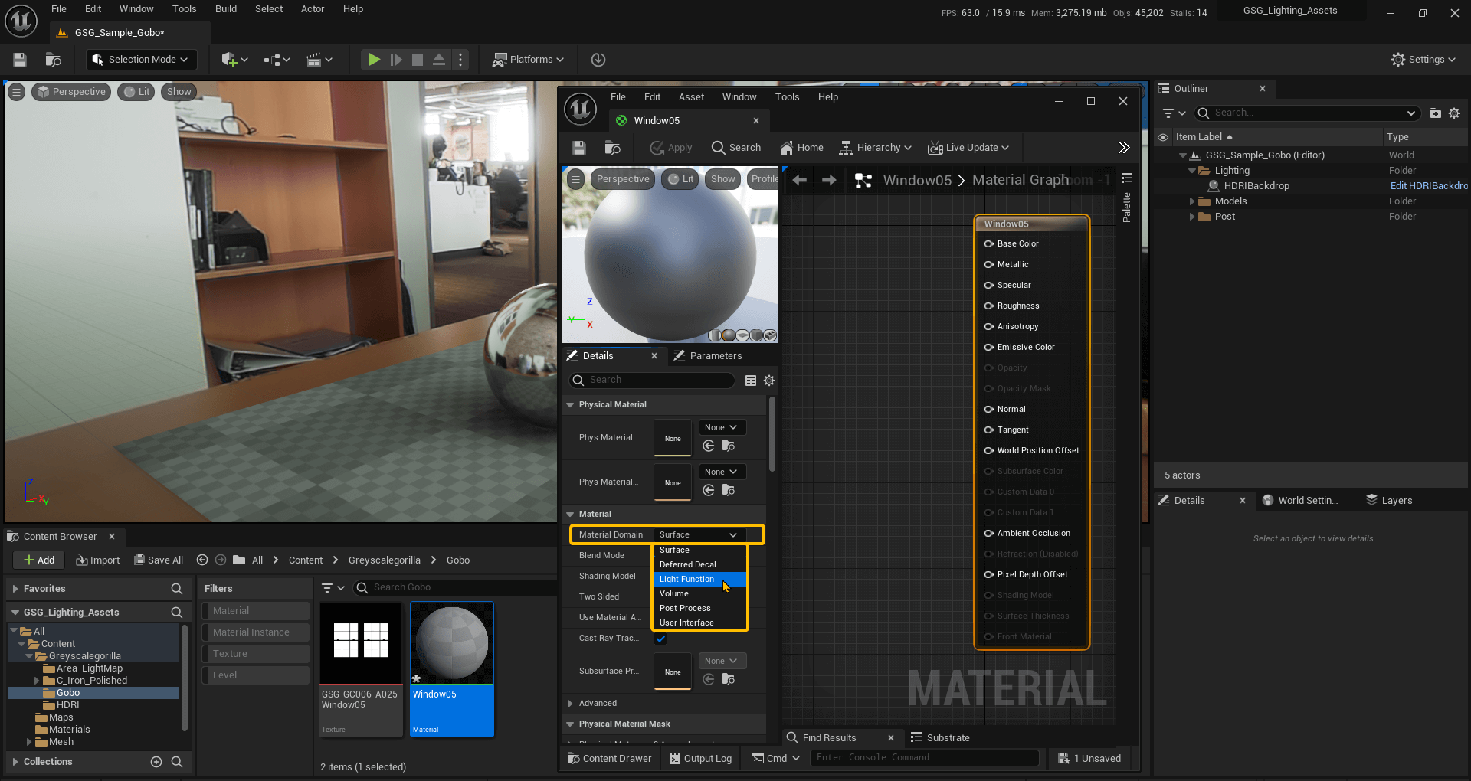1471x781 pixels.
Task: Open the Settings dropdown in main toolbar
Action: pyautogui.click(x=1423, y=60)
